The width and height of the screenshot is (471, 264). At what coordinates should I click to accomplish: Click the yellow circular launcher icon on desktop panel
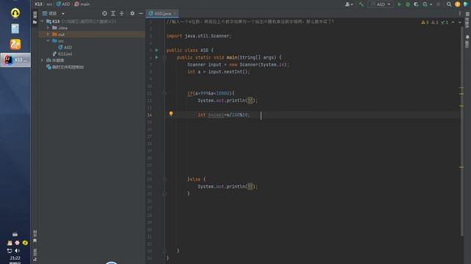(15, 13)
